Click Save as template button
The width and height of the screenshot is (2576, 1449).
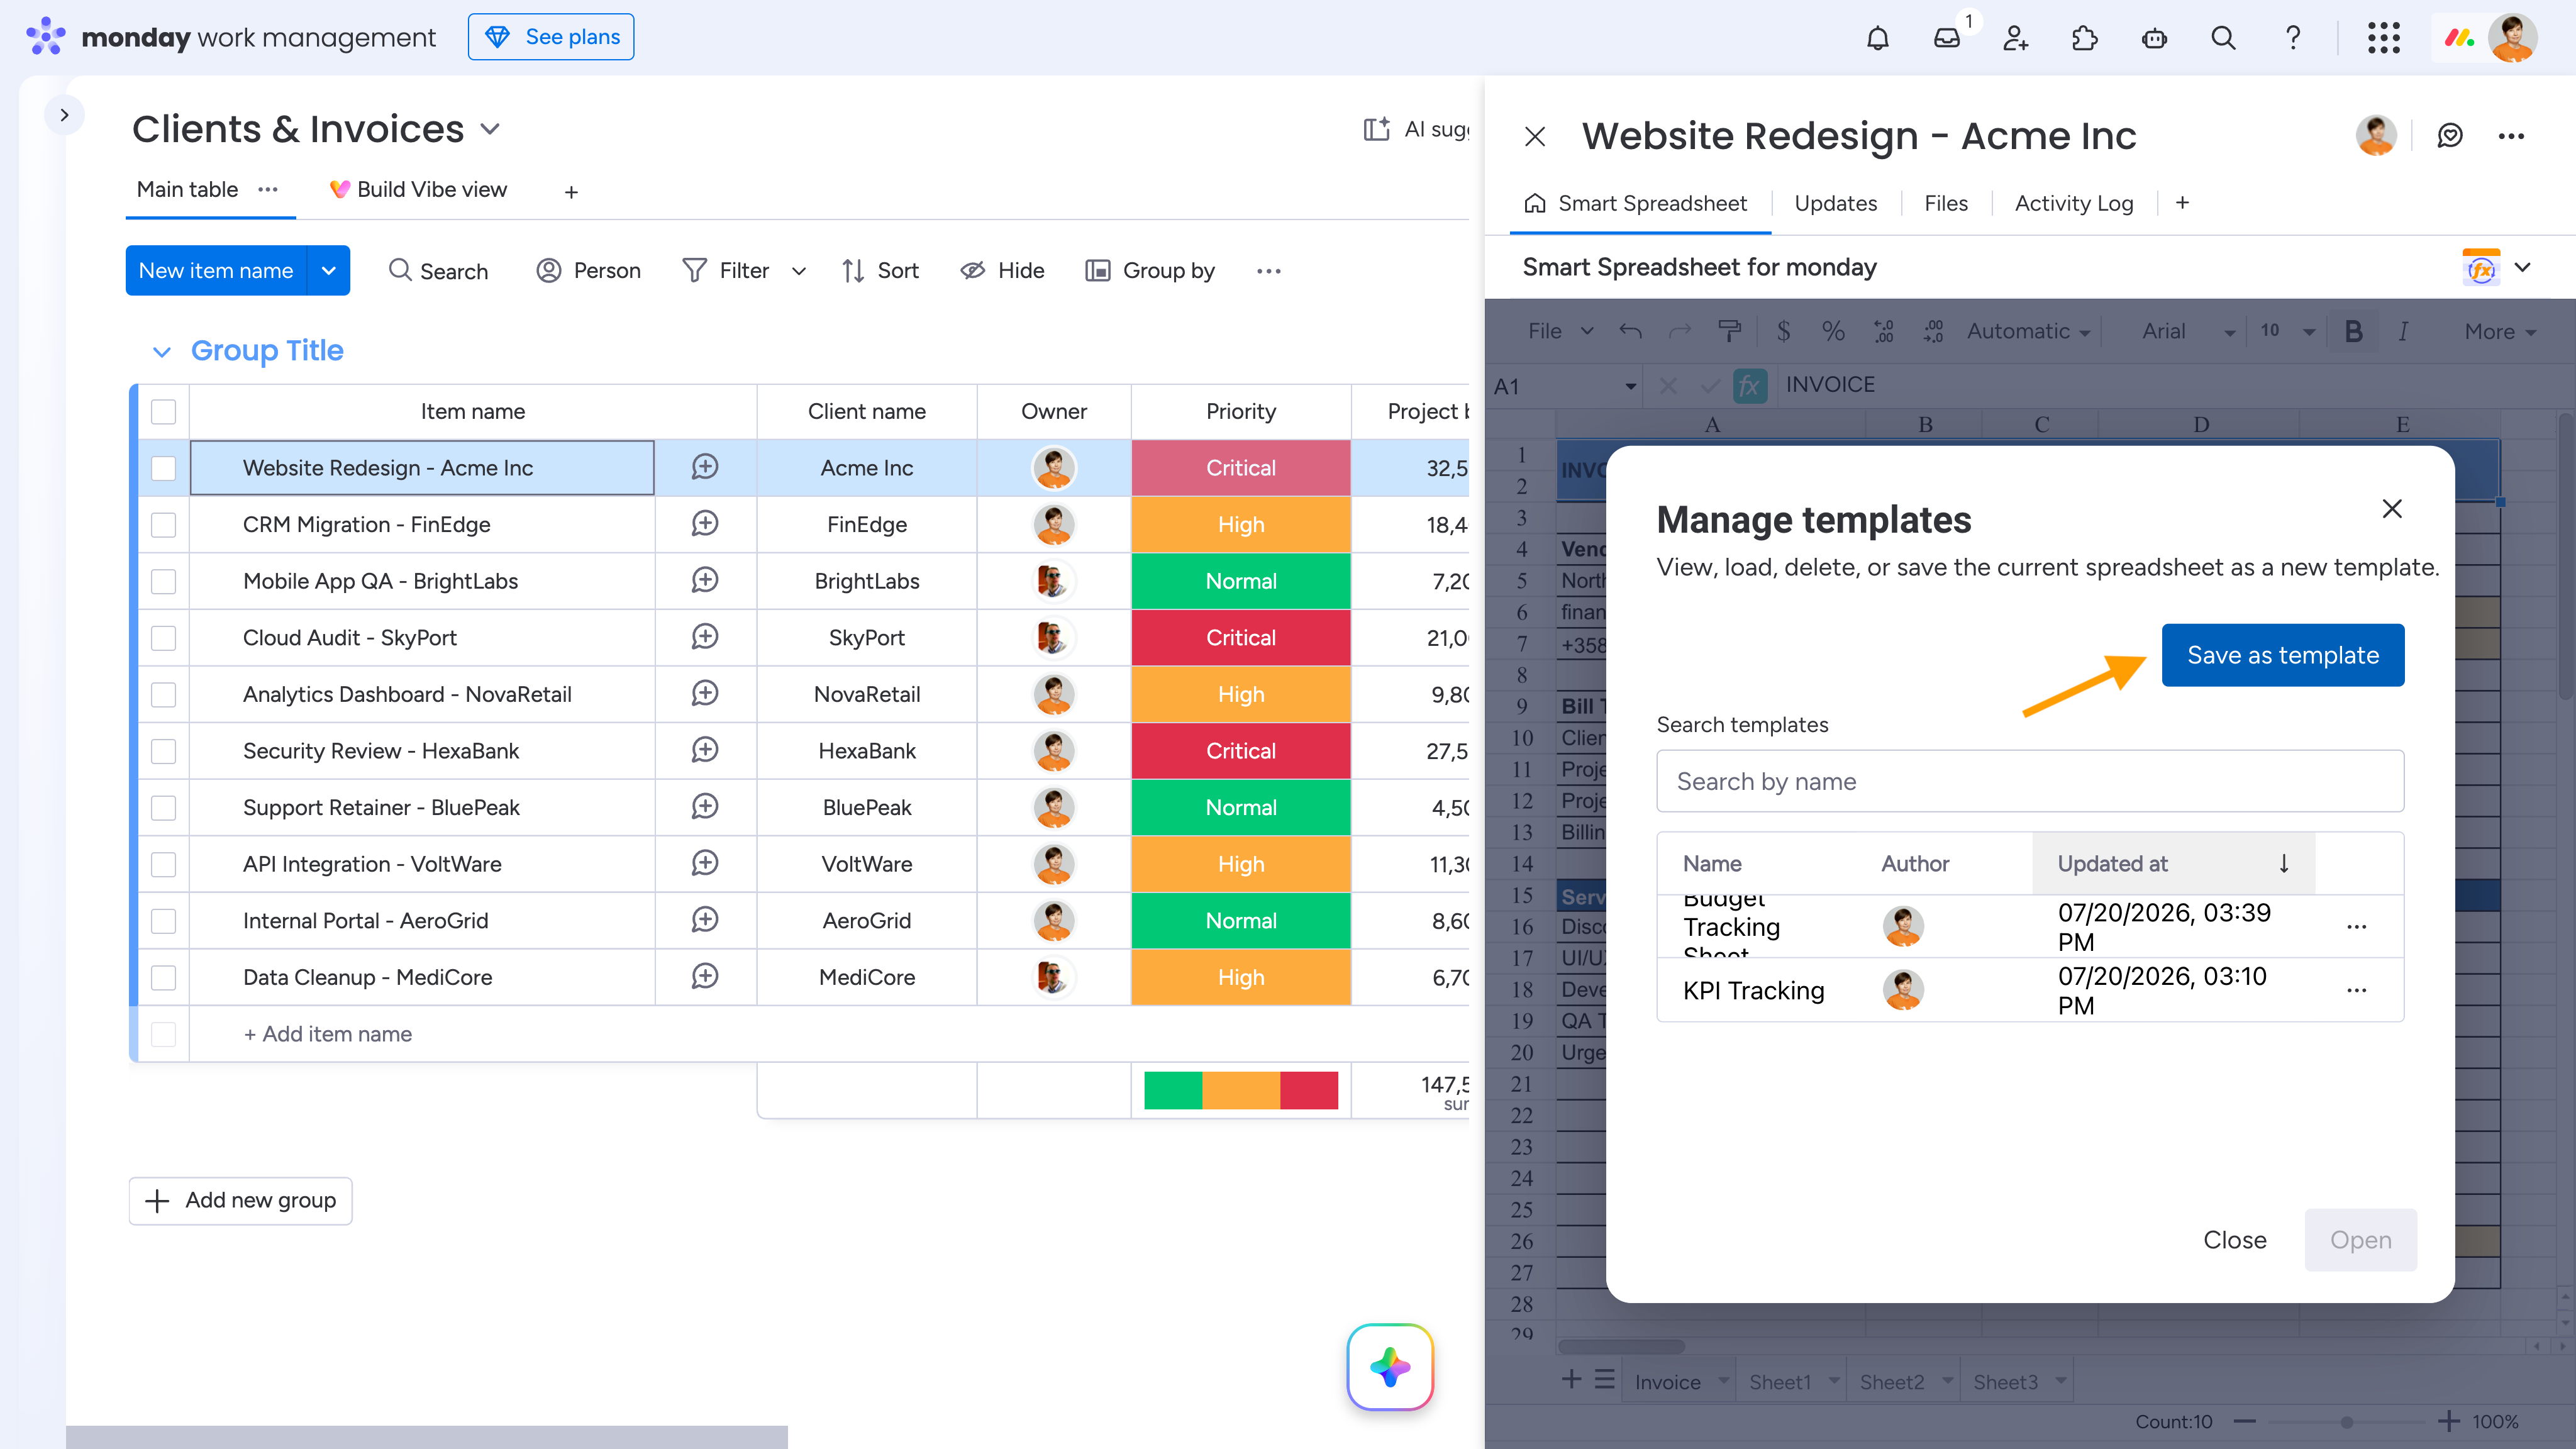point(2283,655)
